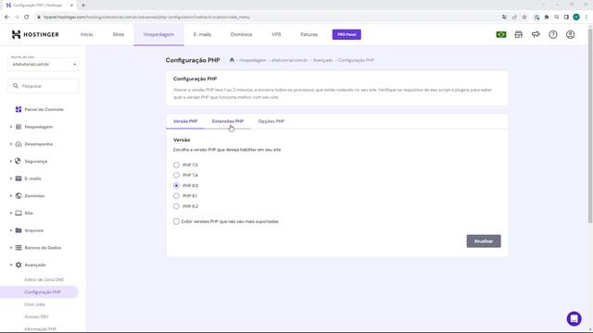Viewport: 593px width, 333px height.
Task: Check Exibir versões PHP não suportadas
Action: [x=176, y=222]
